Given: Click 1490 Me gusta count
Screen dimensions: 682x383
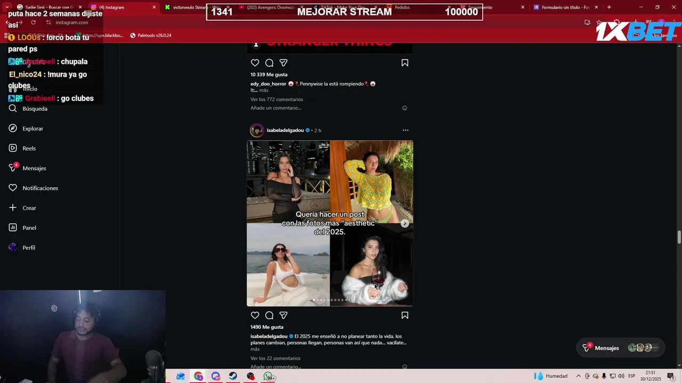Looking at the screenshot, I should (267, 327).
